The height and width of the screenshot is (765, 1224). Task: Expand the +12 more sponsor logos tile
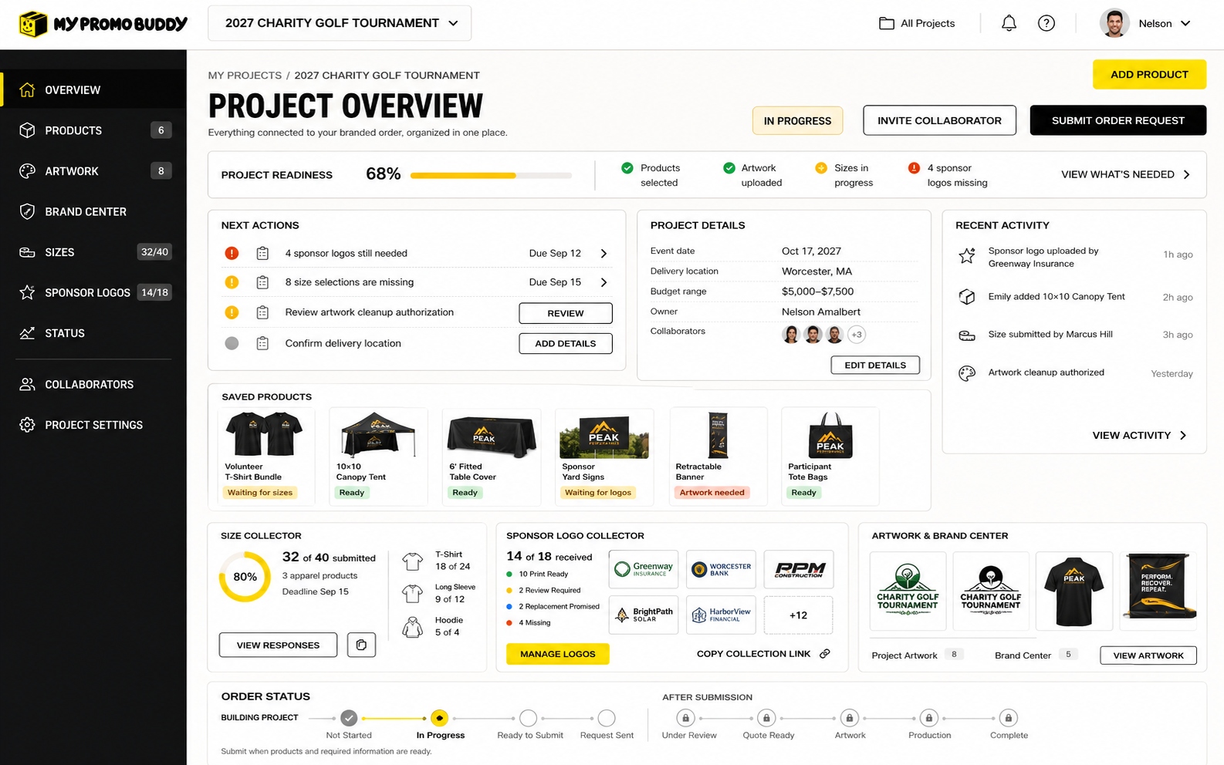click(x=799, y=615)
